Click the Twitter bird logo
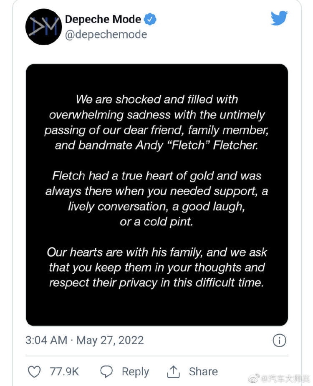This screenshot has height=386, width=313. click(279, 18)
